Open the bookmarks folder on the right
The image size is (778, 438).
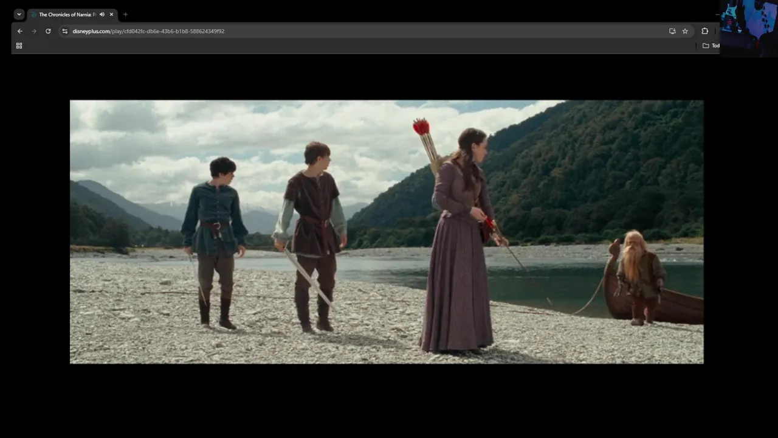(711, 46)
